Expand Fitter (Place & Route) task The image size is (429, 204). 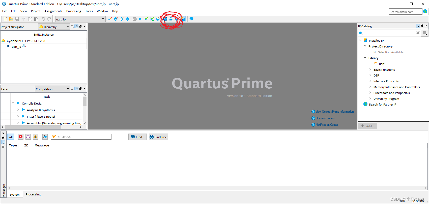(18, 116)
